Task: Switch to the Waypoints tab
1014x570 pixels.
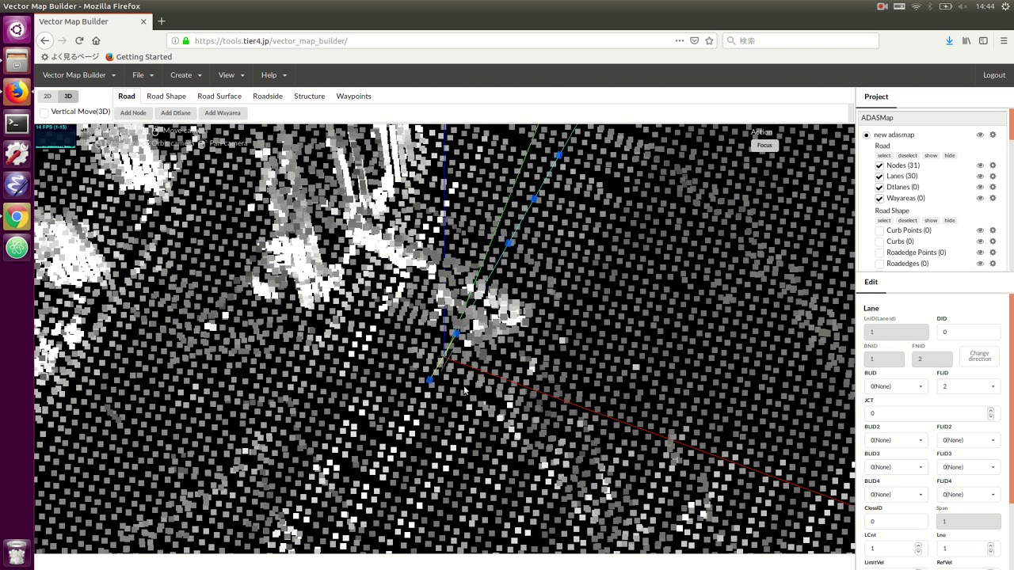Action: (x=353, y=97)
